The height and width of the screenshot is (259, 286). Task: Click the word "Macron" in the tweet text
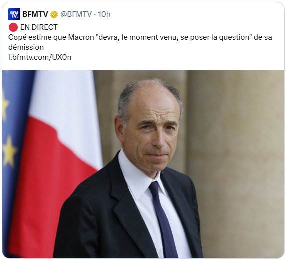[81, 37]
